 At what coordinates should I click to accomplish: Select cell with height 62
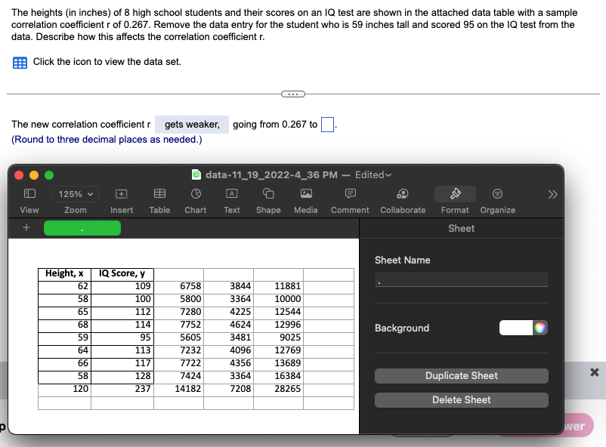64,287
